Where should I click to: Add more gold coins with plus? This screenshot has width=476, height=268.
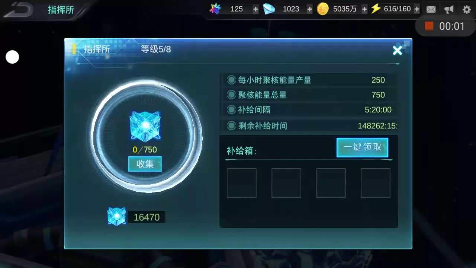tap(364, 9)
